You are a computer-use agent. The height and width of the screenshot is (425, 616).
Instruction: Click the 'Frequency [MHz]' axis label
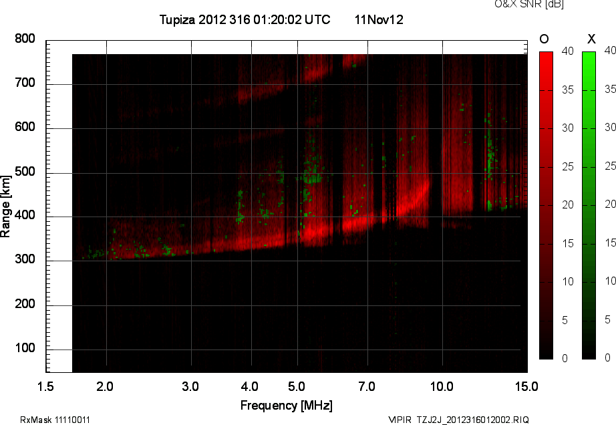tap(287, 406)
